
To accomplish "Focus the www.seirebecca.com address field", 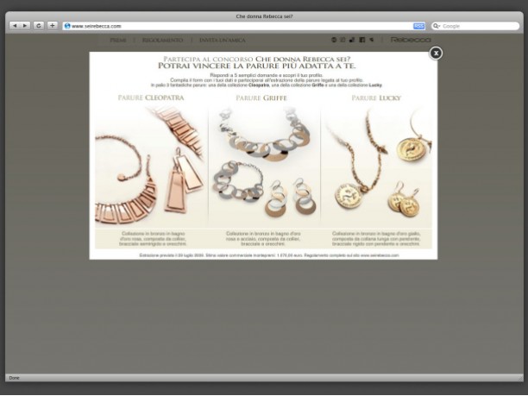I will pos(244,26).
